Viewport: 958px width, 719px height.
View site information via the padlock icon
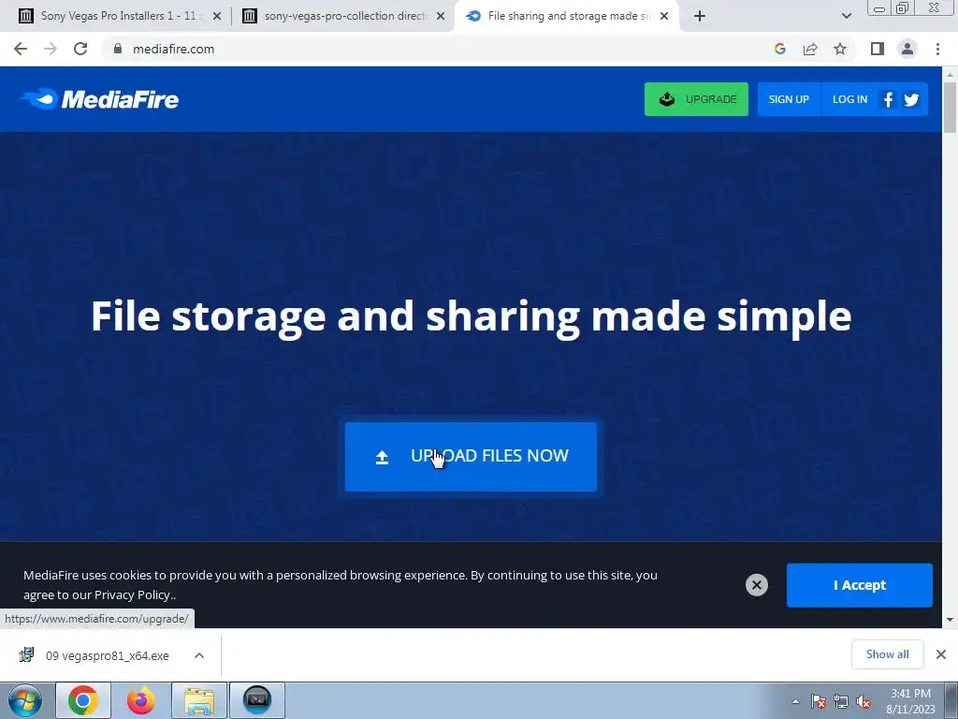coord(118,49)
